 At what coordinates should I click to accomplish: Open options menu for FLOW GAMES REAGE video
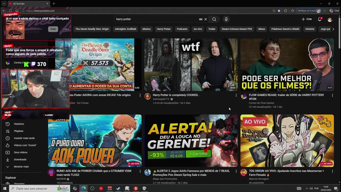332,95
